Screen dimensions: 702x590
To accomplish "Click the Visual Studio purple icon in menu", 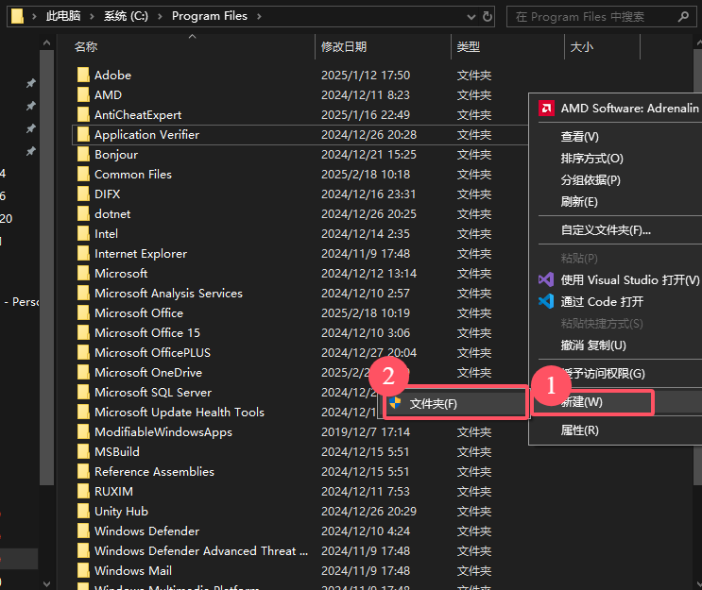I will 545,279.
